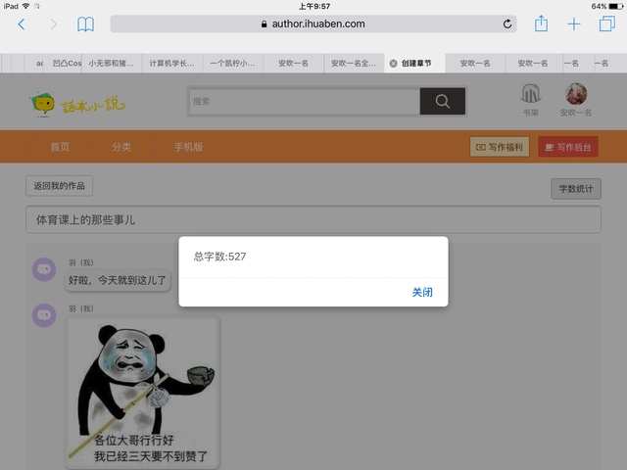Open a new tab with the plus icon
Screen dimensions: 627x470
(574, 23)
